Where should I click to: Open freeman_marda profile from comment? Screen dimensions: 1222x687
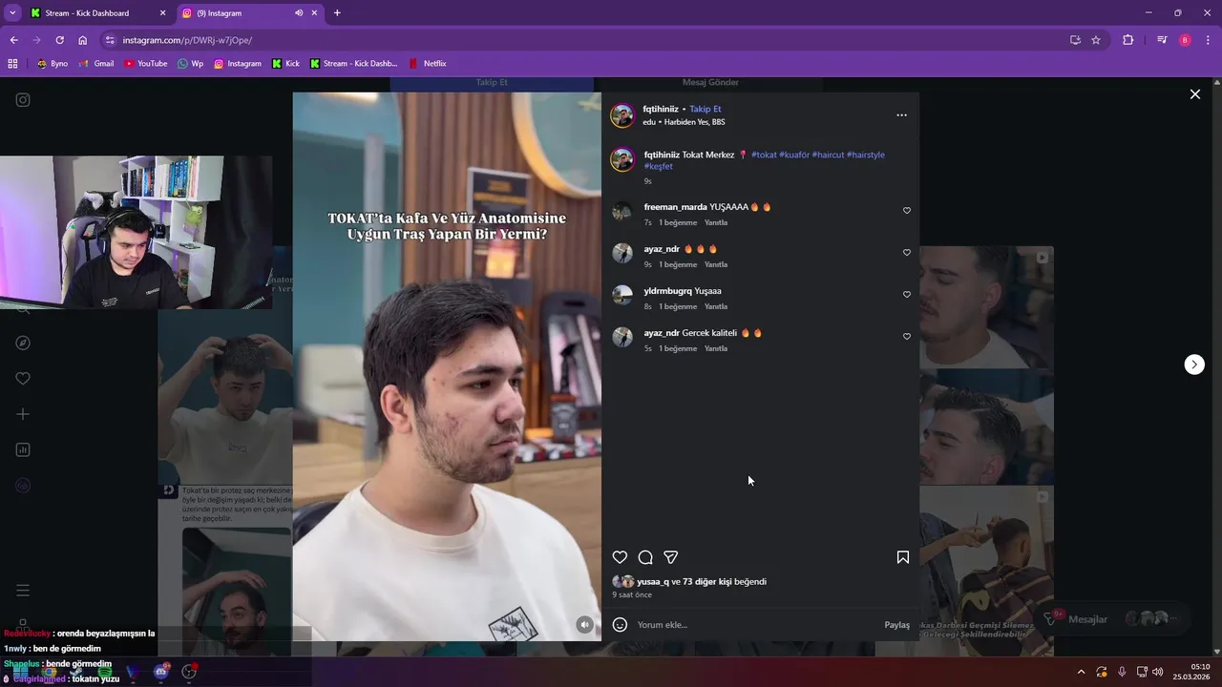click(x=675, y=207)
